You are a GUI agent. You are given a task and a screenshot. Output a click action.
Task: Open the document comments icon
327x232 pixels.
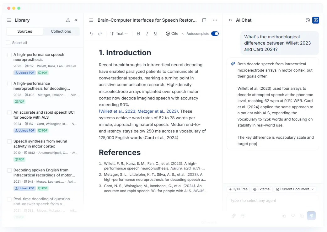click(204, 20)
